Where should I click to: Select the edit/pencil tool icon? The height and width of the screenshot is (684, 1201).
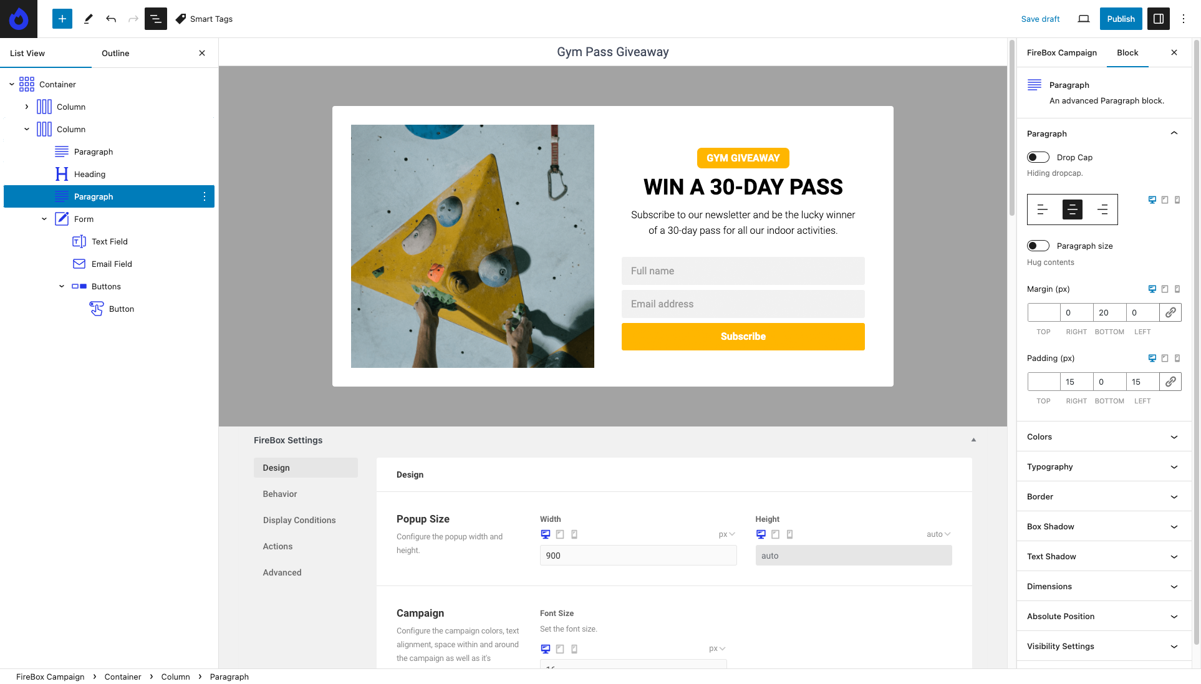89,18
